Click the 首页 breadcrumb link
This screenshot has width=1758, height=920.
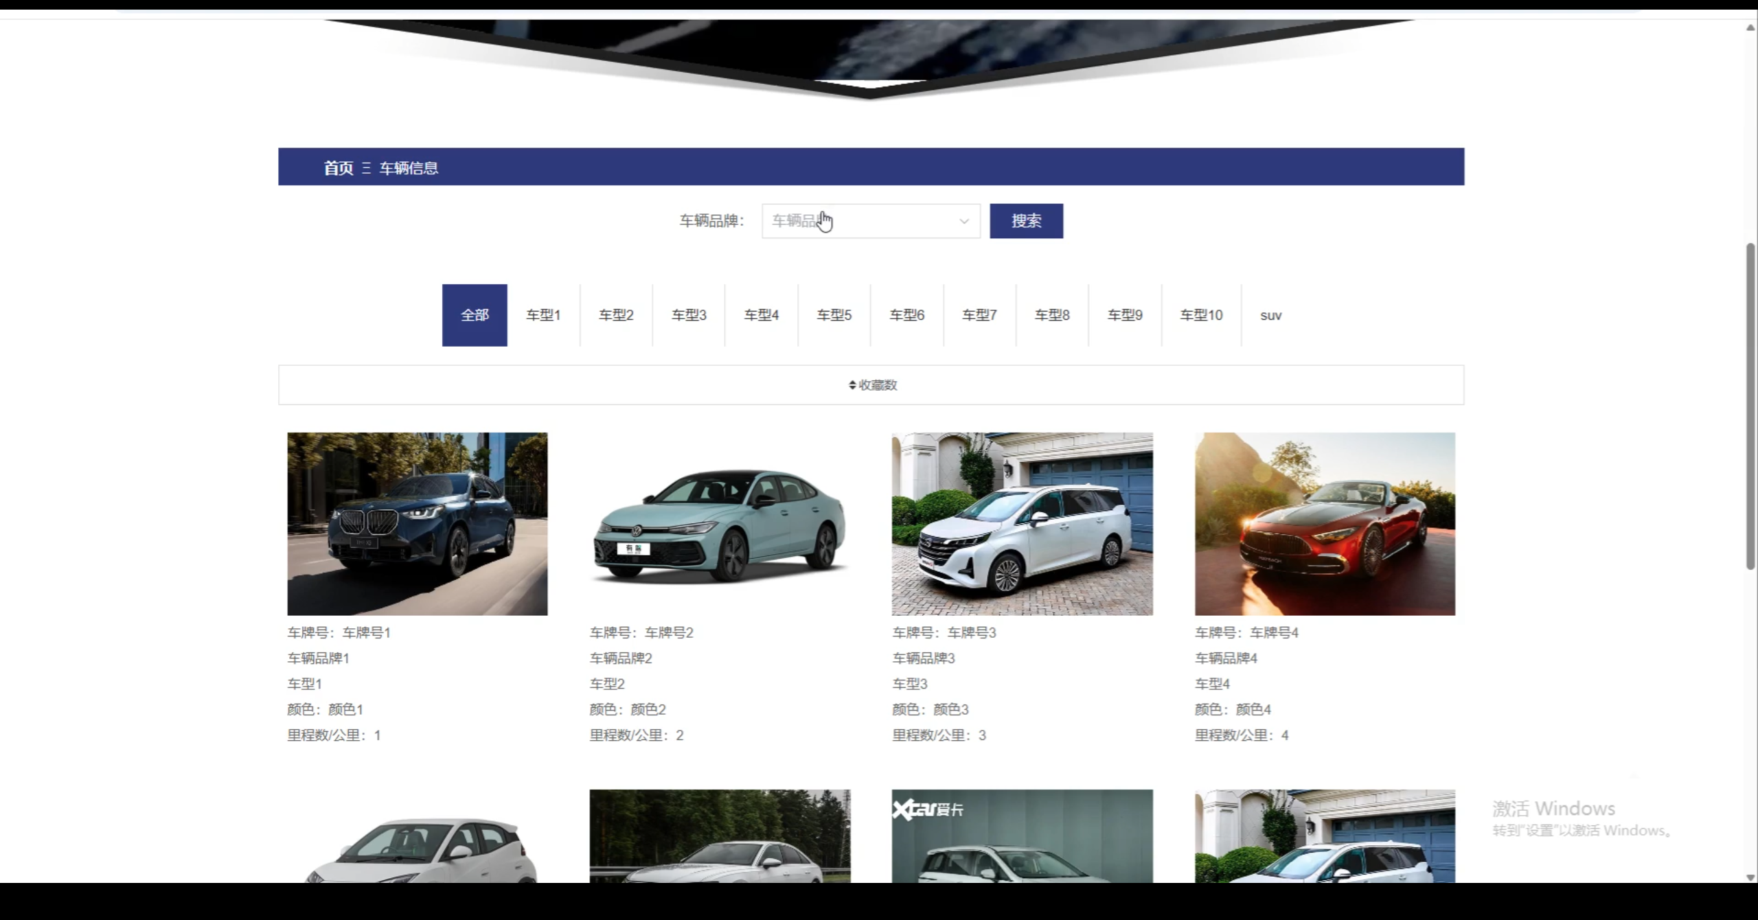(338, 168)
